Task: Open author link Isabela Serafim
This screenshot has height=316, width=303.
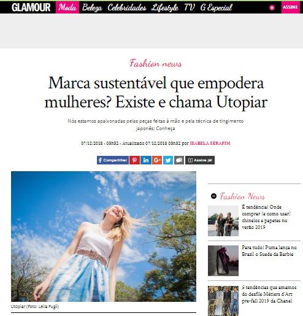Action: pos(210,143)
